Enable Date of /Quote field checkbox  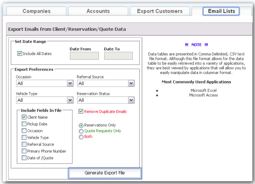pyautogui.click(x=24, y=158)
